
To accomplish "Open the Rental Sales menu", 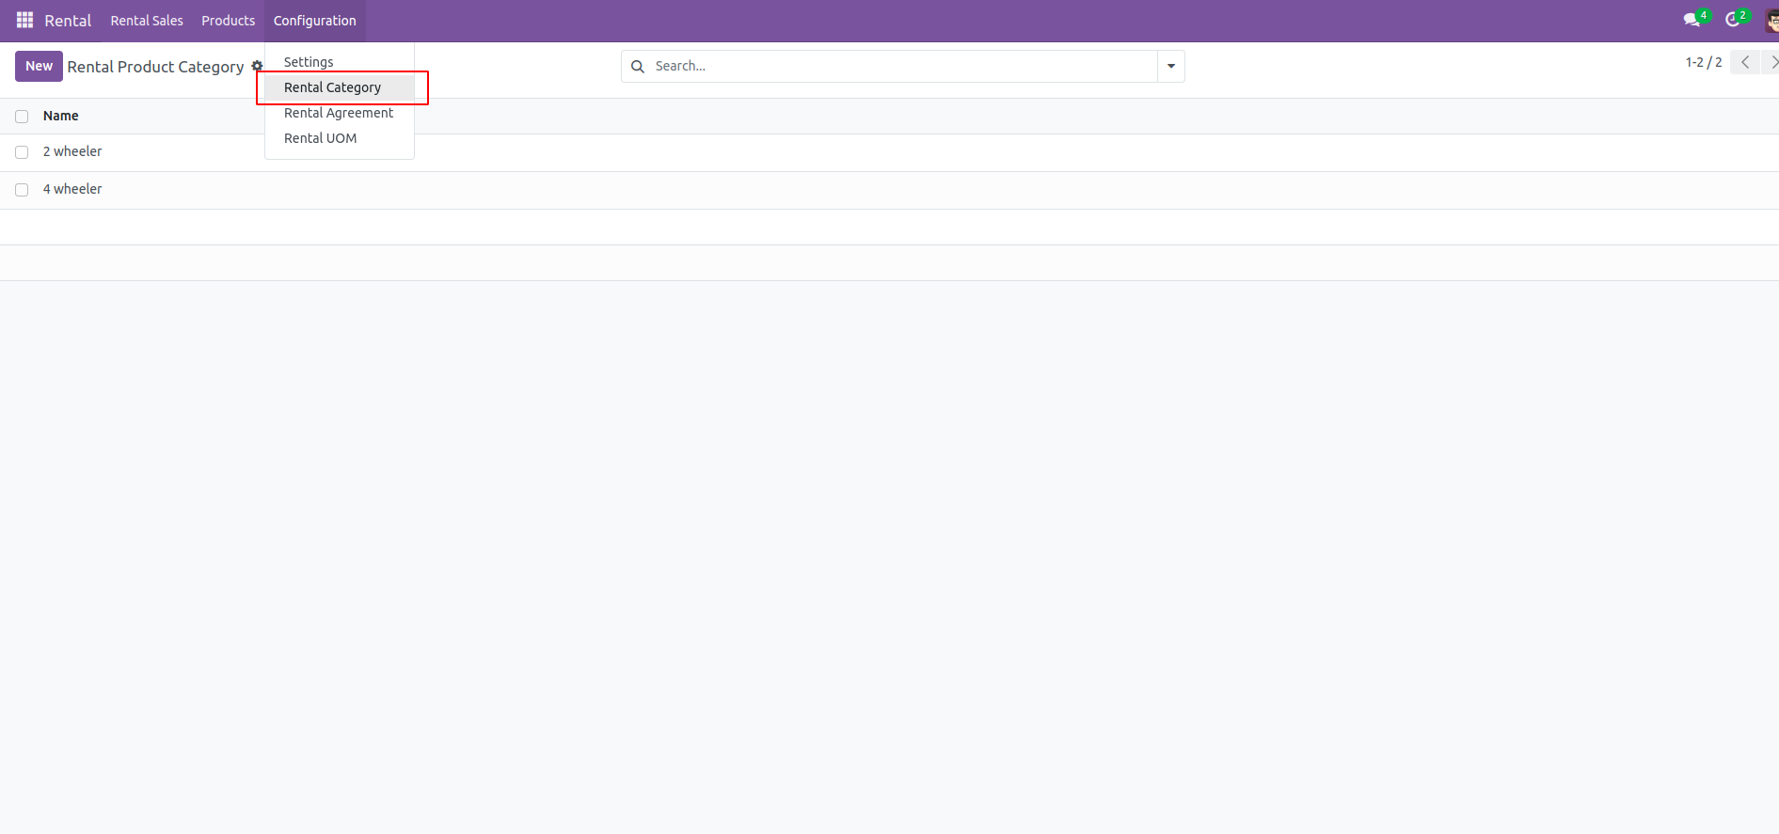I will (x=147, y=21).
